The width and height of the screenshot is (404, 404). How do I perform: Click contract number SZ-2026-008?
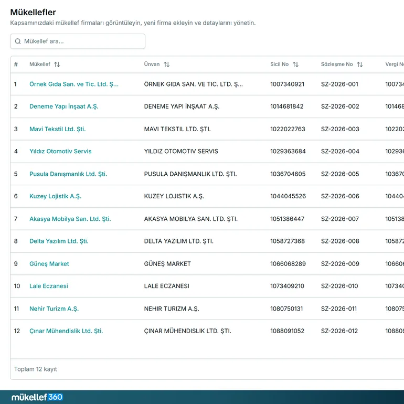(x=340, y=241)
